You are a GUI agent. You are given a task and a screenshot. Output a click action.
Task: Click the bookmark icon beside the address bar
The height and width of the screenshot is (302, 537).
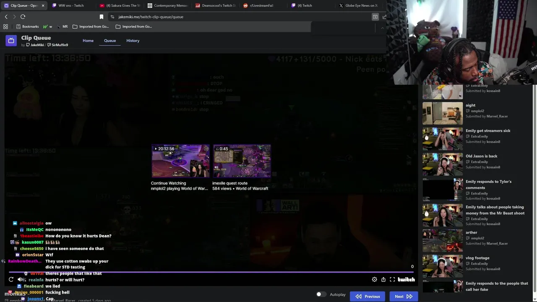101,17
